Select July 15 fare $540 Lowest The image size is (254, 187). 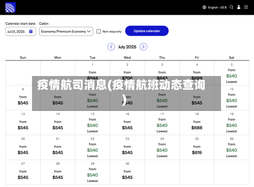click(x=92, y=123)
